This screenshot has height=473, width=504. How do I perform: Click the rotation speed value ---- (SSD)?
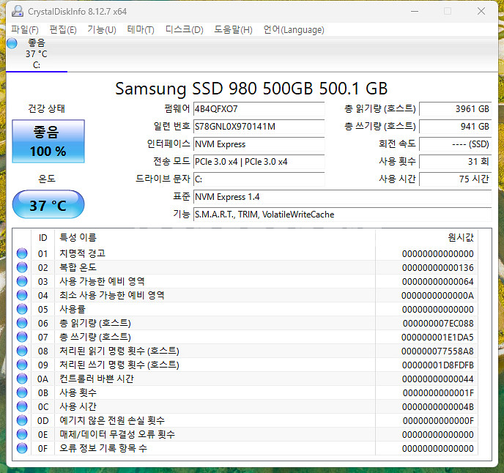[456, 144]
